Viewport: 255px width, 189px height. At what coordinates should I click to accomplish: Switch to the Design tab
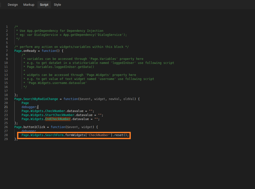pyautogui.click(x=13, y=5)
